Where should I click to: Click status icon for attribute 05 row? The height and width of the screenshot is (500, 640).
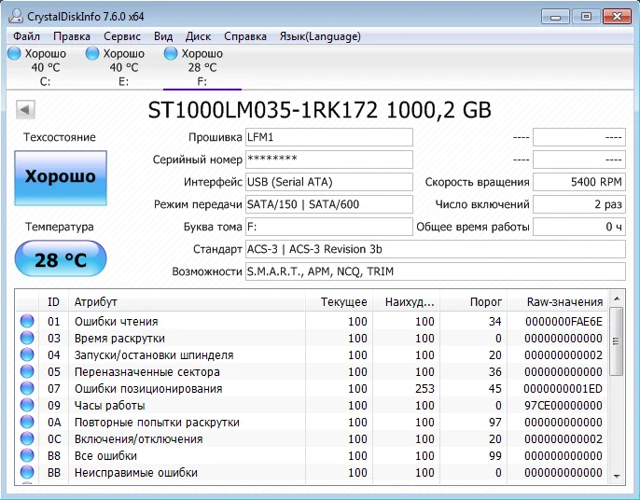click(27, 372)
